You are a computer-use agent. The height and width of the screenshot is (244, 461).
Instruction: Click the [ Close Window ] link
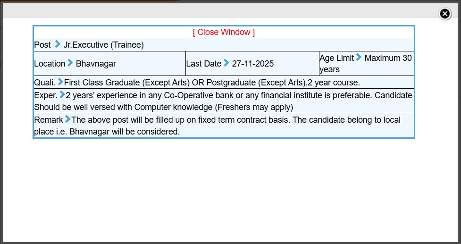224,32
